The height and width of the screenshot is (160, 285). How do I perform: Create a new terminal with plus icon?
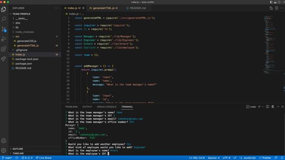click(259, 107)
